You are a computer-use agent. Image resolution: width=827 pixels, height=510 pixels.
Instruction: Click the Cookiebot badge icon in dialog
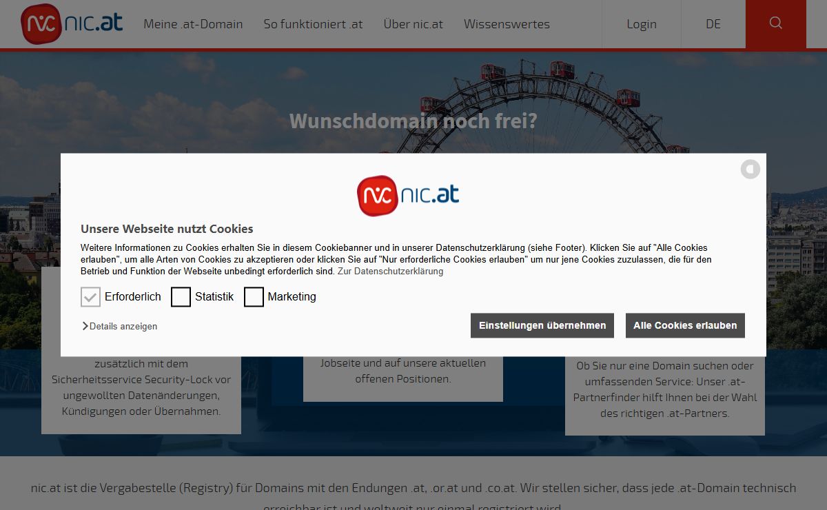751,170
